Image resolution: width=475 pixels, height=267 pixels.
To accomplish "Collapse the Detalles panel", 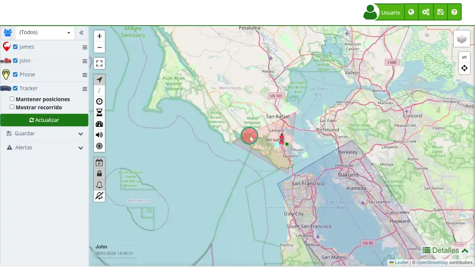I will click(x=465, y=250).
